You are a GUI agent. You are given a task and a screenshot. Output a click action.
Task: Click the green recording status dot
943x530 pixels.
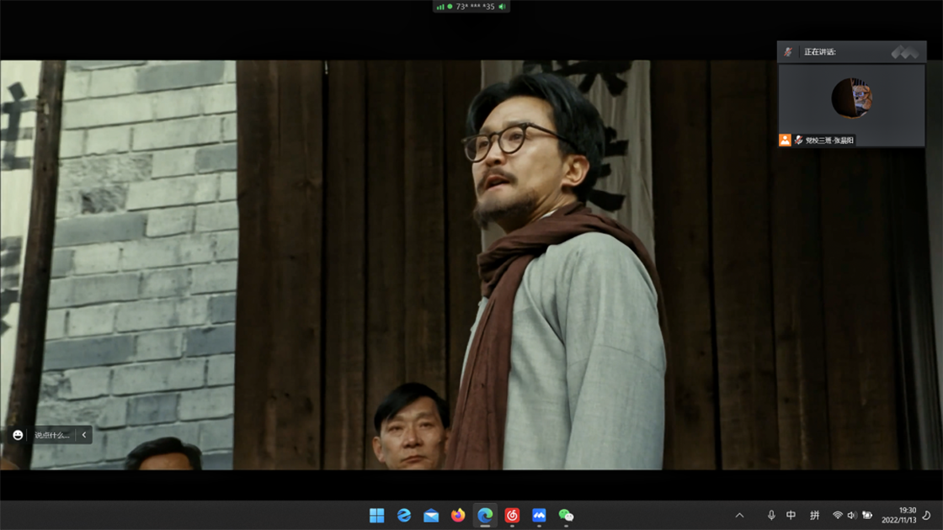coord(450,7)
